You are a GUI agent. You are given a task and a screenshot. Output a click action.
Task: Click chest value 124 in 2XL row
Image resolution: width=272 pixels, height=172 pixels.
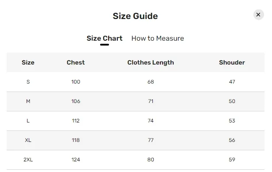click(76, 160)
